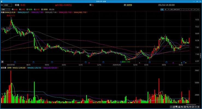Click the price change ▲0.36(+4.46%)
Image resolution: width=202 pixels, height=109 pixels.
point(63,5)
